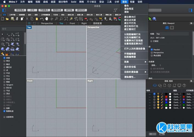The image size is (194, 137).
Task: Open the properties panel gear dropdown
Action: (192, 23)
